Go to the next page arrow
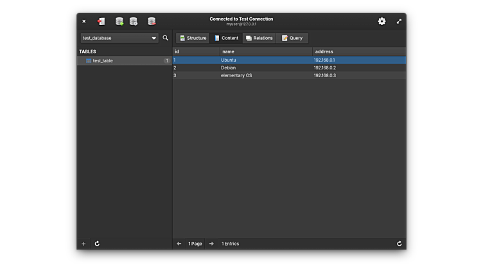Screen dimensions: 483x272 tap(211, 244)
